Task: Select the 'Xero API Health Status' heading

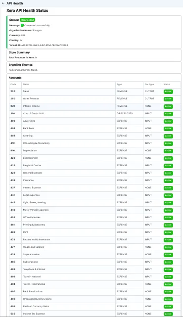Action: pyautogui.click(x=27, y=10)
